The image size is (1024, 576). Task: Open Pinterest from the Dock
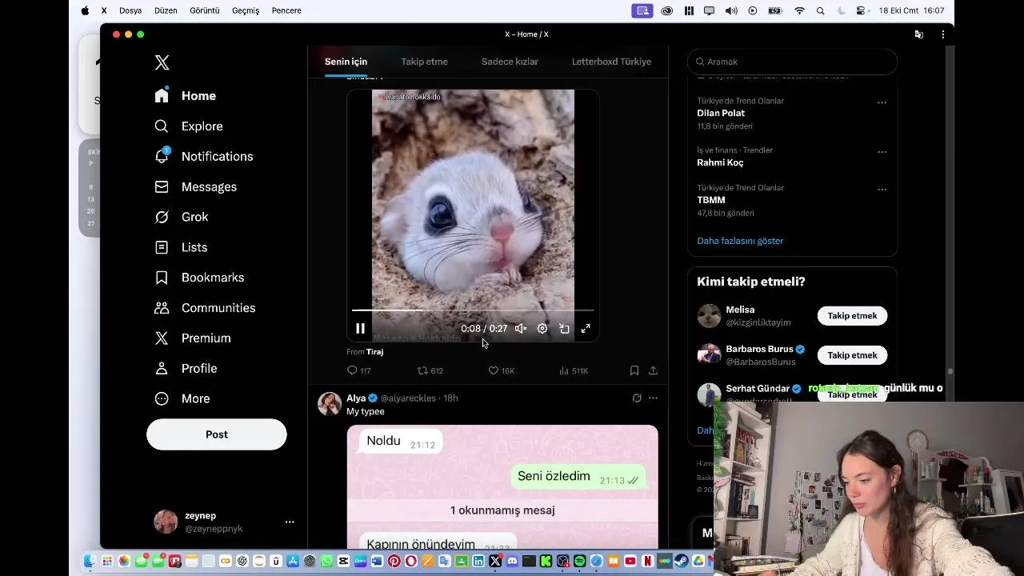point(394,562)
